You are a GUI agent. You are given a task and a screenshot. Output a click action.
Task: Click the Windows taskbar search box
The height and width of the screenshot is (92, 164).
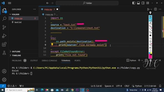20,90
